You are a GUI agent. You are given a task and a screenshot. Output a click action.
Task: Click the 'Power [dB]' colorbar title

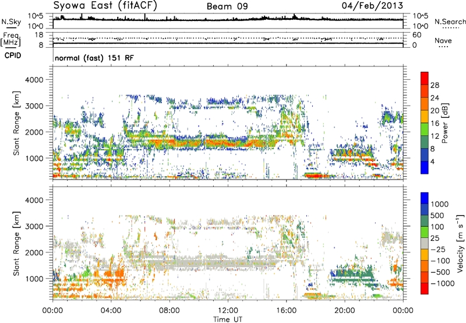[x=444, y=123]
